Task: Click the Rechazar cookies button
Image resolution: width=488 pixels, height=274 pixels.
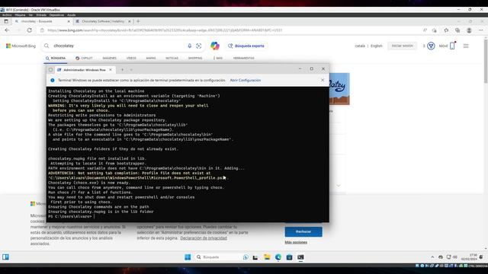Action: point(303,231)
